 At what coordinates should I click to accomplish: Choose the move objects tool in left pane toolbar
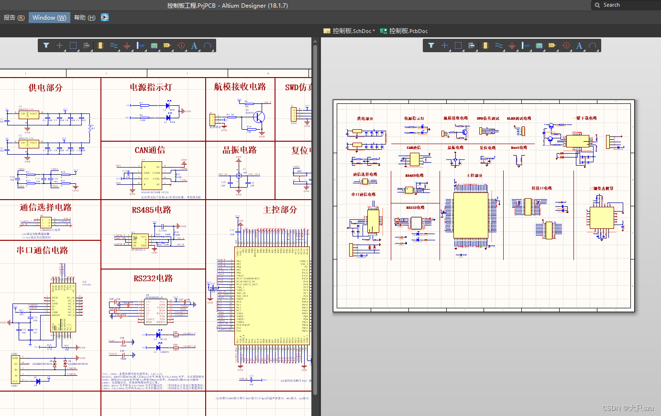(60, 45)
